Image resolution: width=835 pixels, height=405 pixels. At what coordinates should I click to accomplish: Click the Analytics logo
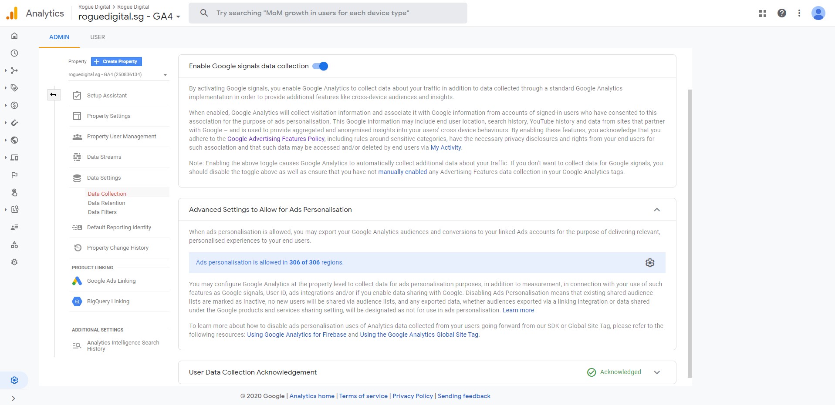click(12, 13)
